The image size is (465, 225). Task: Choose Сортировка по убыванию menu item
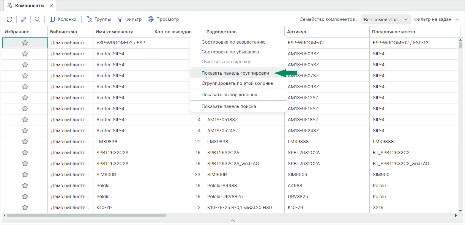coord(238,52)
